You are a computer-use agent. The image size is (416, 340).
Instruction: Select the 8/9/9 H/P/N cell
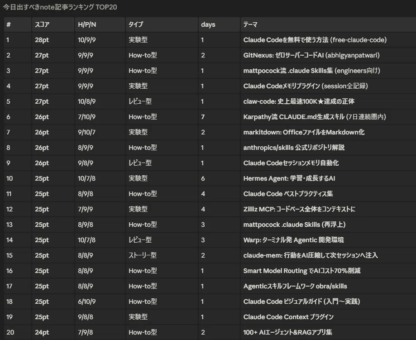(100, 148)
